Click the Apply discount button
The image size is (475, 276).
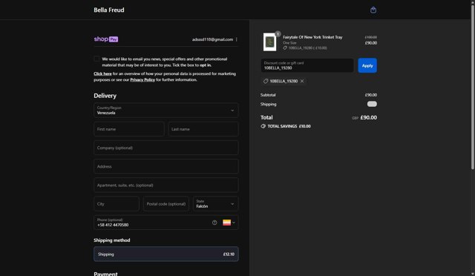[367, 65]
